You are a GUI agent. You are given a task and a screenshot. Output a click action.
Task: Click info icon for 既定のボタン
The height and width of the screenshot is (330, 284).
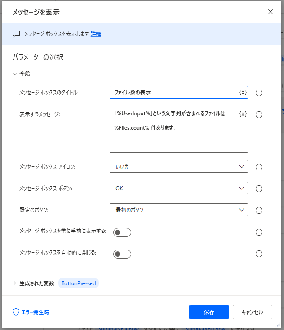point(259,210)
